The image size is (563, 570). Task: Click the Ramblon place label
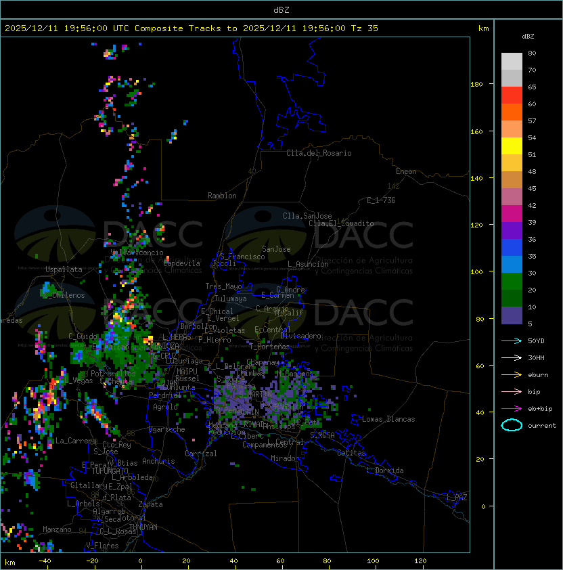coord(222,196)
